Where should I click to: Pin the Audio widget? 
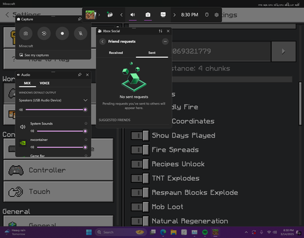click(x=80, y=75)
